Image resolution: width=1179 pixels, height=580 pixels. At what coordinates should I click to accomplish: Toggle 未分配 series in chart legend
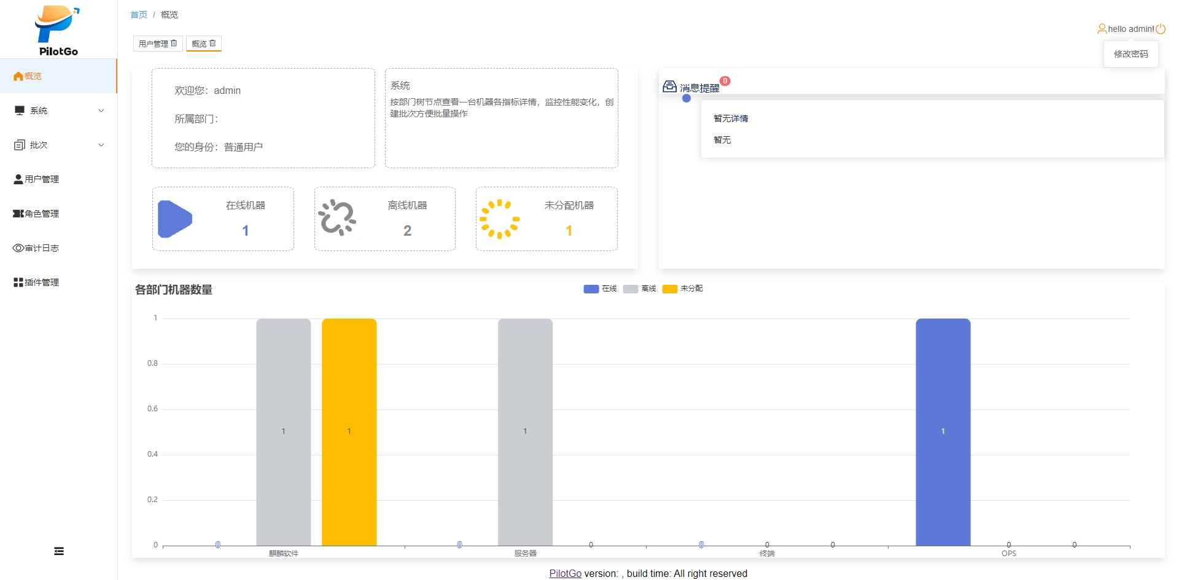click(x=682, y=288)
